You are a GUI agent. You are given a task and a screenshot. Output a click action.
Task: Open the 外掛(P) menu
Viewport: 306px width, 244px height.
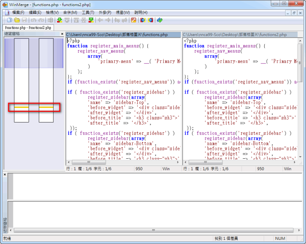[106, 12]
